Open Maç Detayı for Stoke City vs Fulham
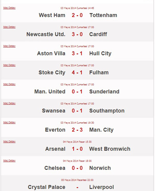Viewport: 155px width, 191px height. pos(9,65)
